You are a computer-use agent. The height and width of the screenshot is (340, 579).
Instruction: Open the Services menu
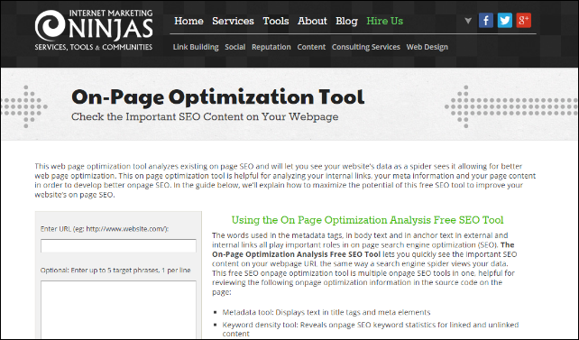coord(233,21)
